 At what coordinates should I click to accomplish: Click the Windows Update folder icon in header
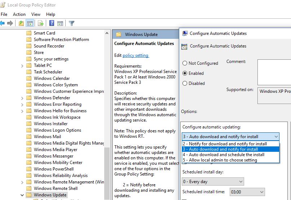click(x=119, y=35)
